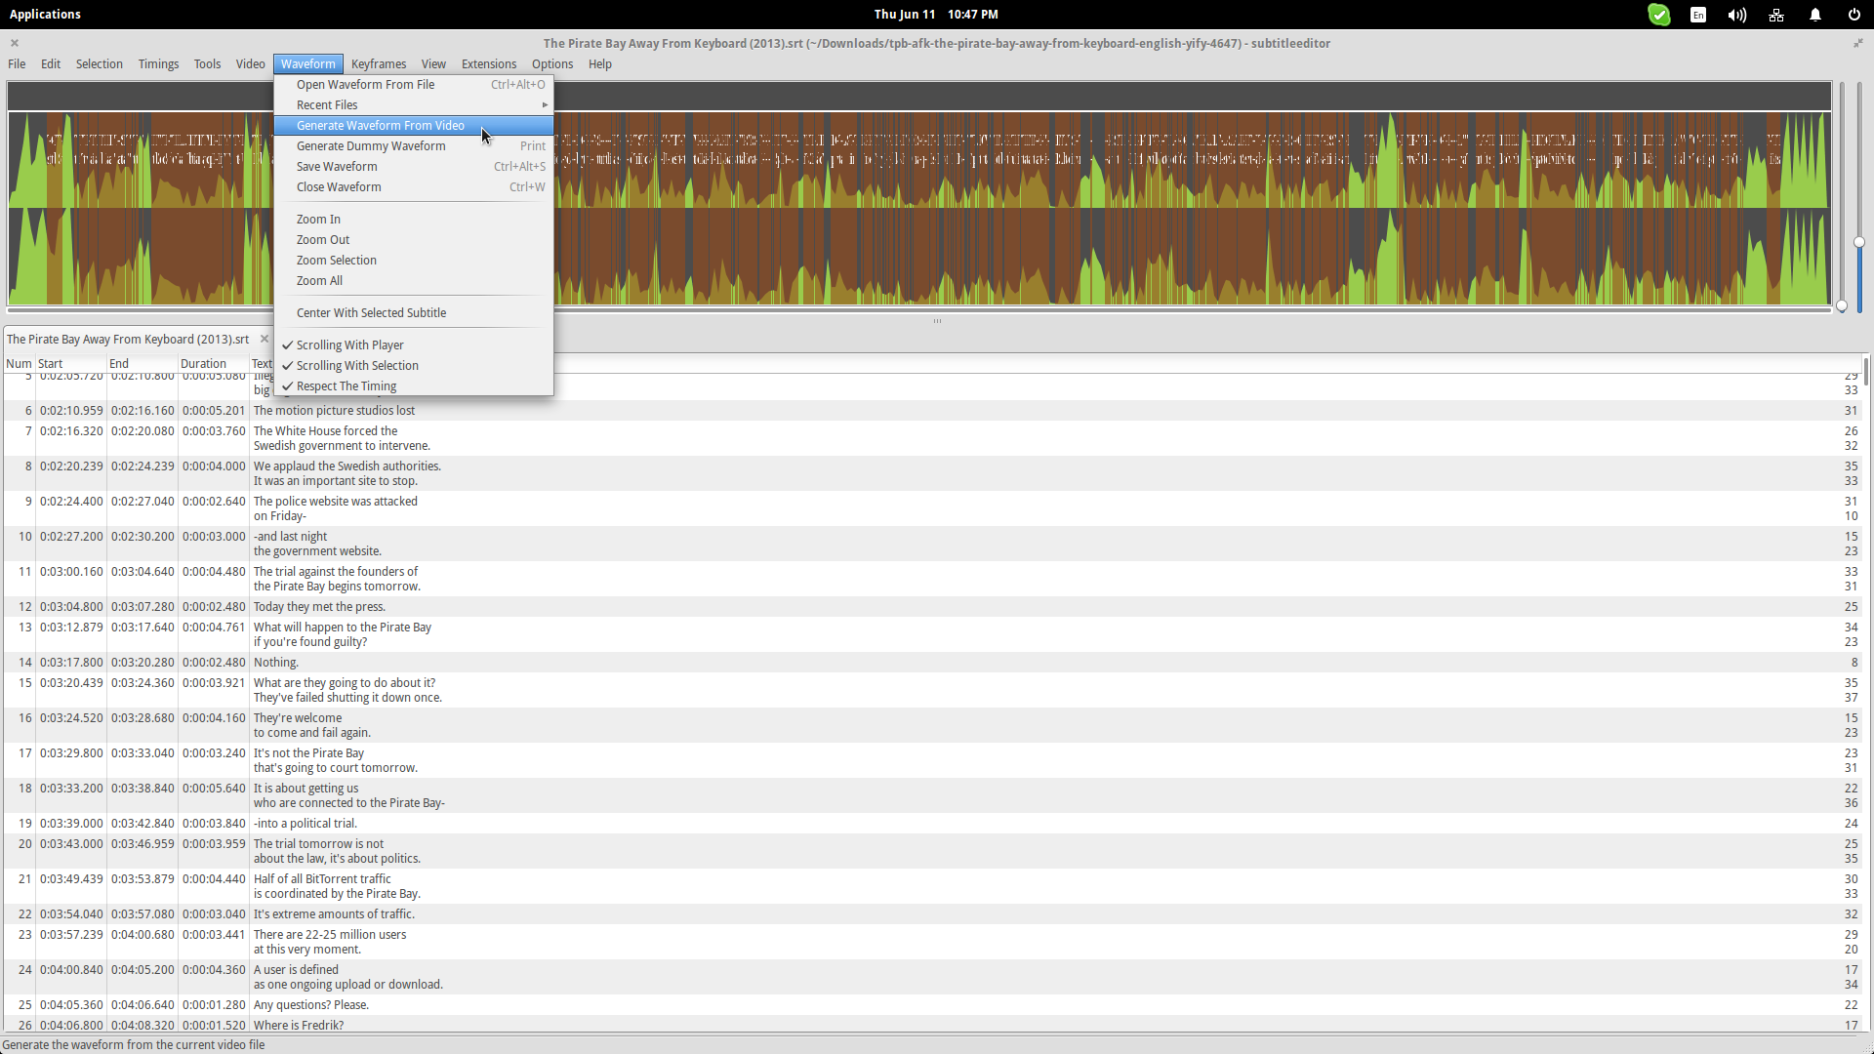The image size is (1874, 1054).
Task: Open the File menu
Action: [17, 63]
